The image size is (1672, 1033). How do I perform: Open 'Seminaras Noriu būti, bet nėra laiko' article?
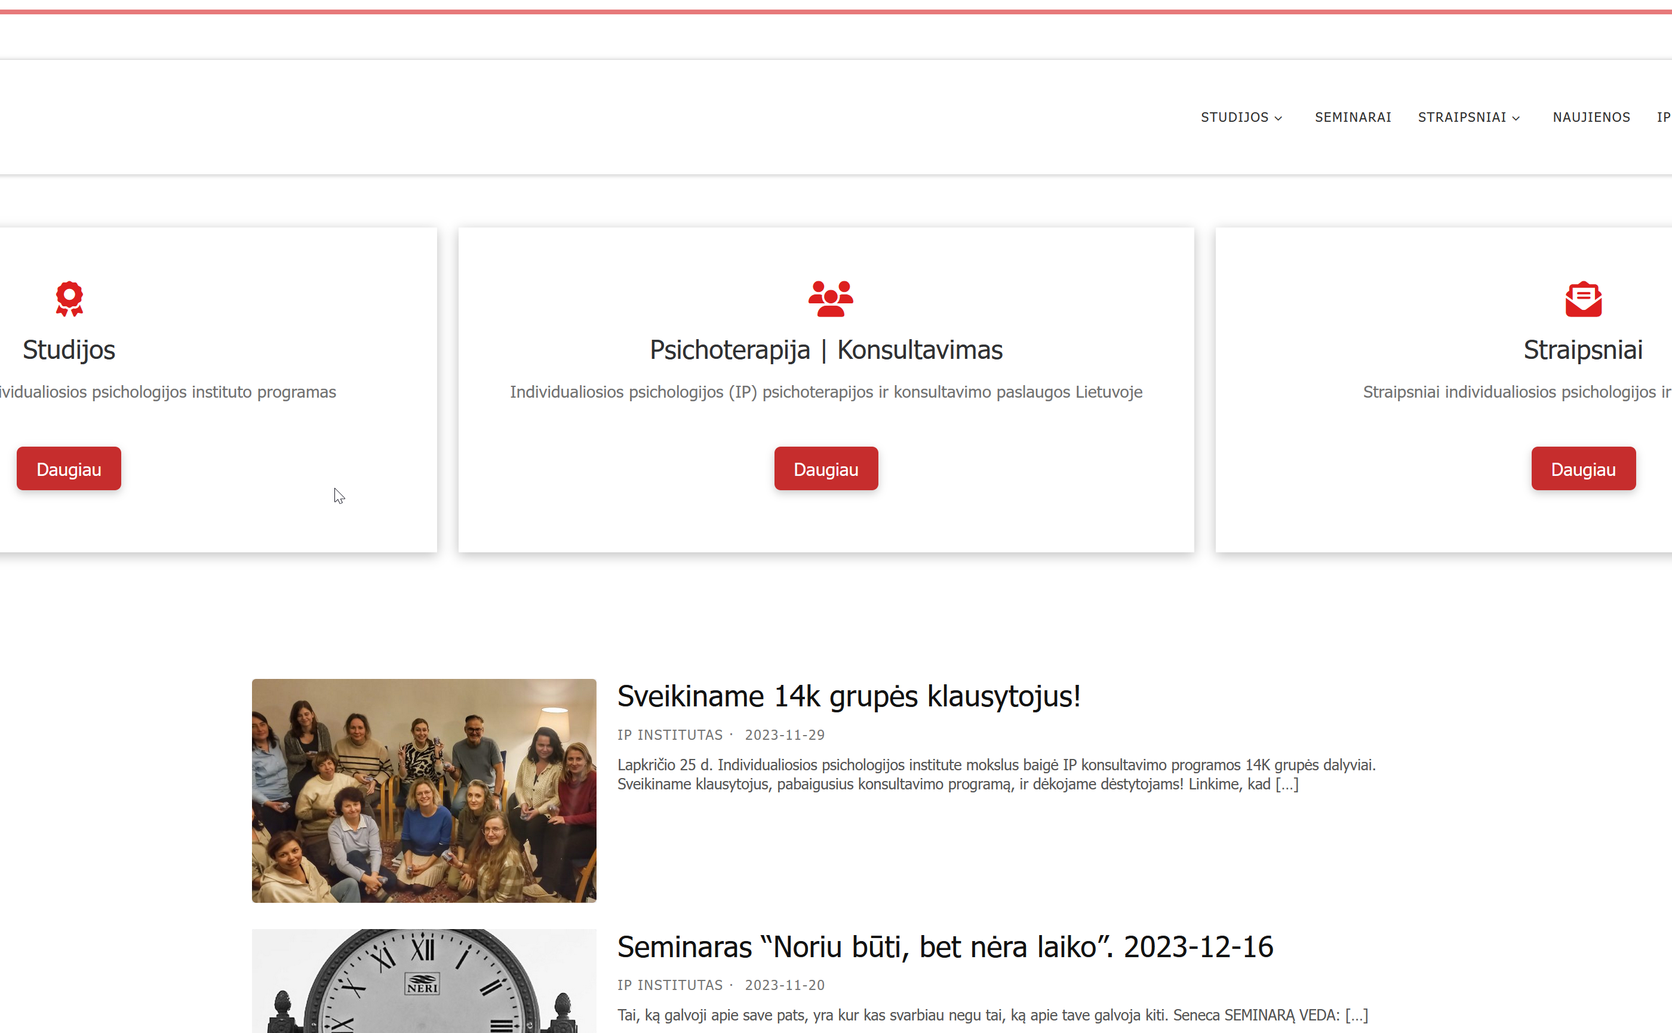point(945,947)
